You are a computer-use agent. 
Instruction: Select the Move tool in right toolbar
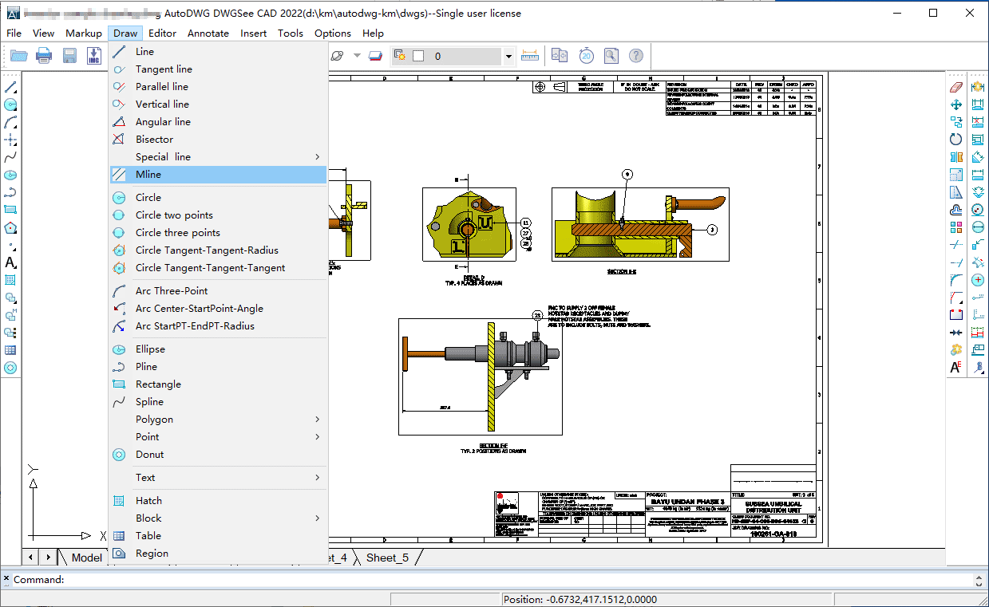coord(956,104)
